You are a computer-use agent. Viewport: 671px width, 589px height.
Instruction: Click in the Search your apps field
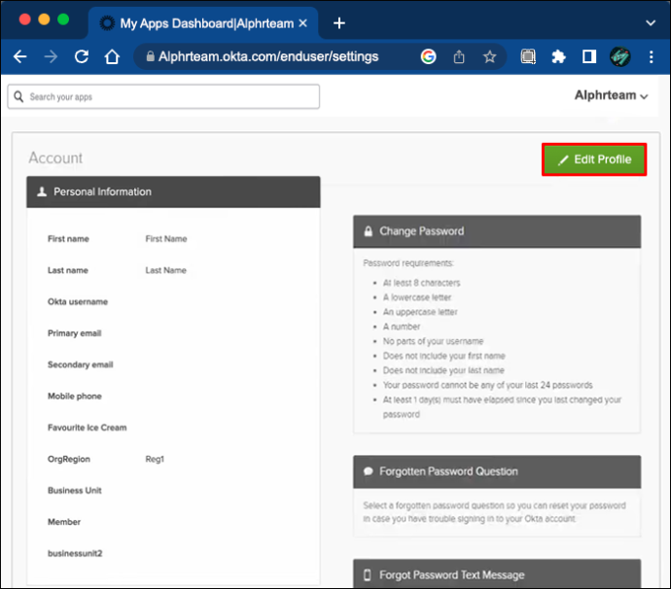pyautogui.click(x=163, y=96)
